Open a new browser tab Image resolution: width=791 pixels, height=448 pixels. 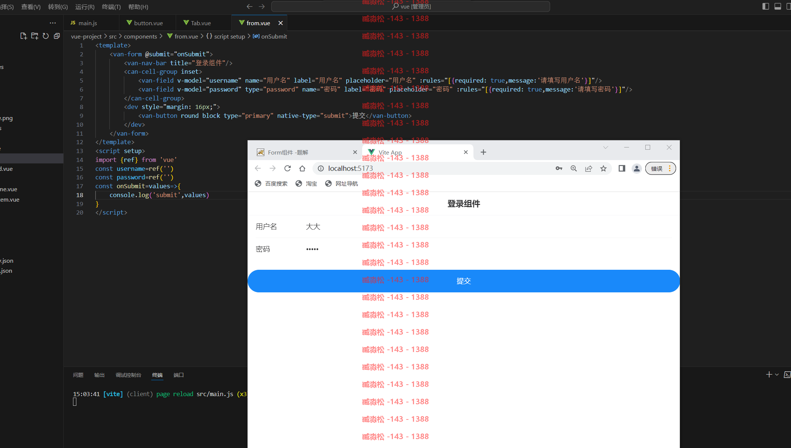483,152
